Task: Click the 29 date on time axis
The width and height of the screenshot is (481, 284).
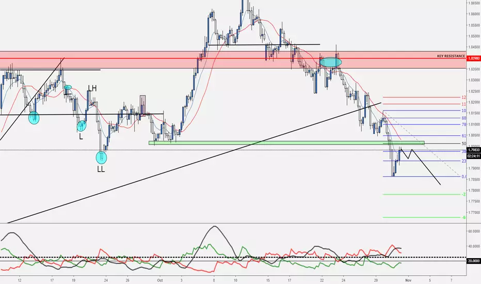Action: point(376,280)
